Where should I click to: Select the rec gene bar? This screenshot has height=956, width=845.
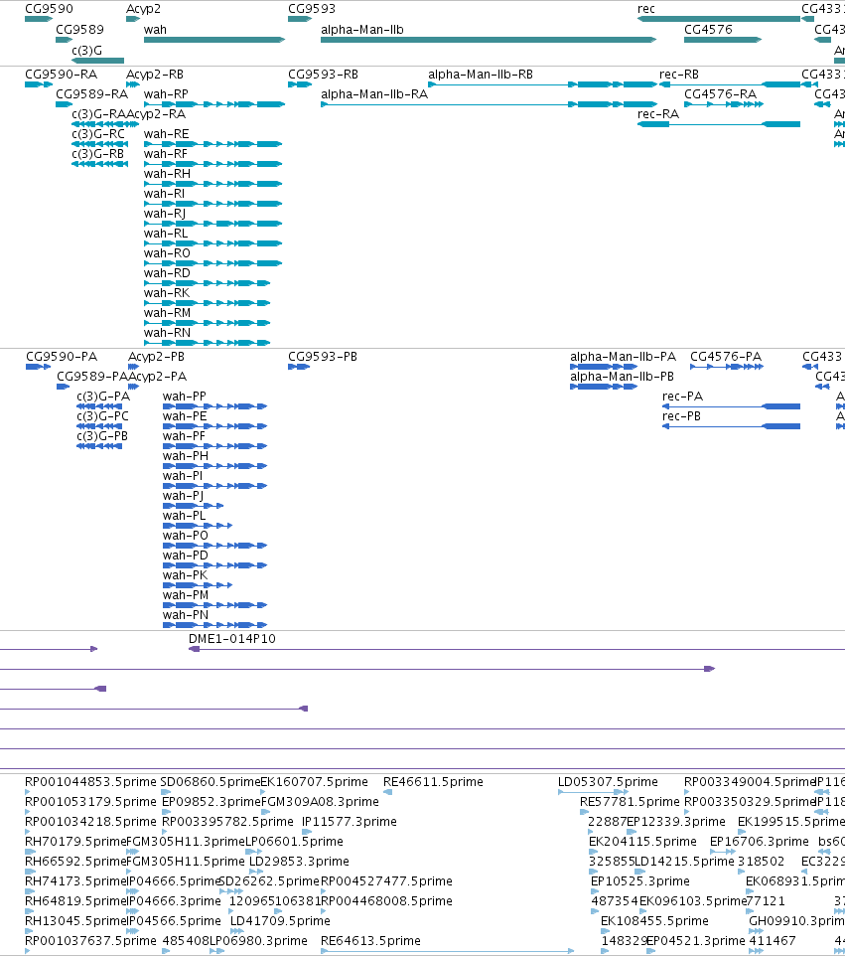point(719,19)
